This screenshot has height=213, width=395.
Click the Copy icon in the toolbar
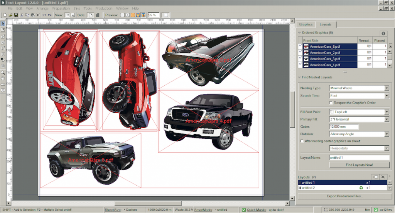[x=27, y=15]
